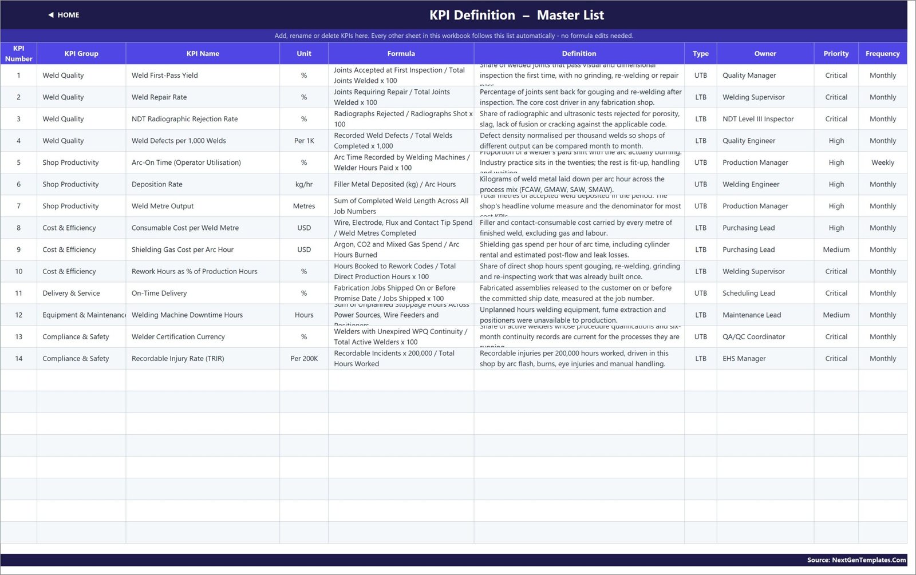
Task: Select the Weld Repair Rate cell
Action: (203, 97)
